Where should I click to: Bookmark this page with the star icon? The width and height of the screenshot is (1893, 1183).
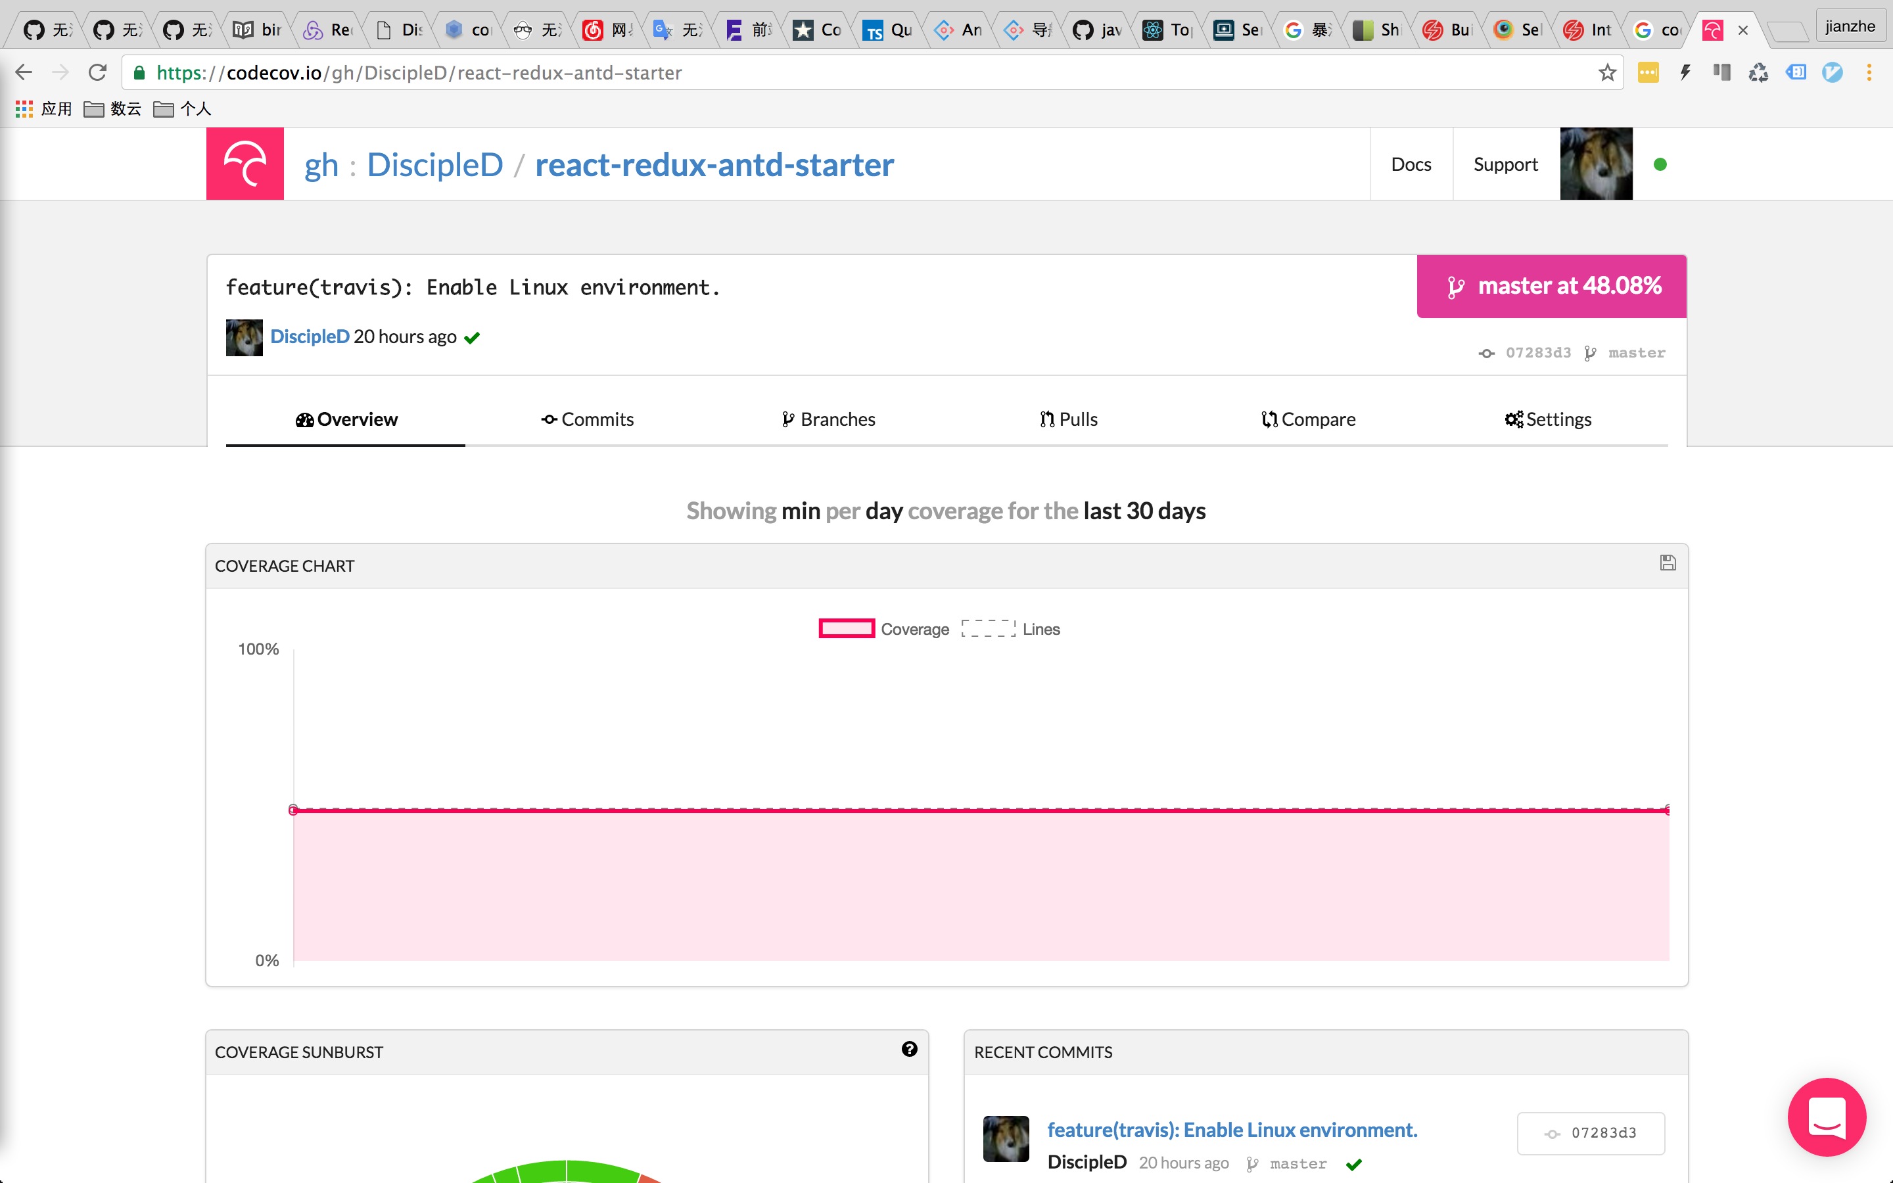pyautogui.click(x=1606, y=73)
